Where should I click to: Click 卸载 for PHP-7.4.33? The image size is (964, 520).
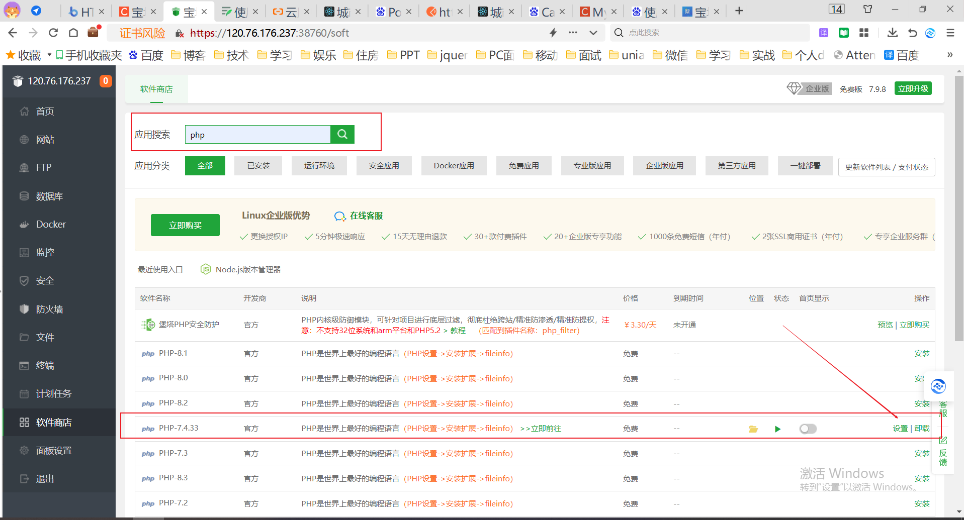tap(922, 428)
